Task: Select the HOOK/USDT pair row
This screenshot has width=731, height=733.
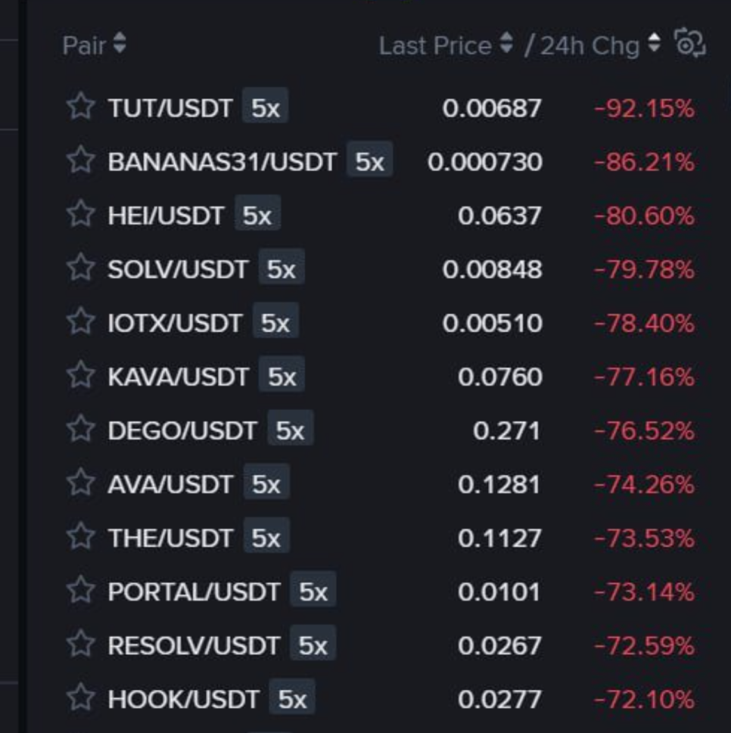Action: 183,699
